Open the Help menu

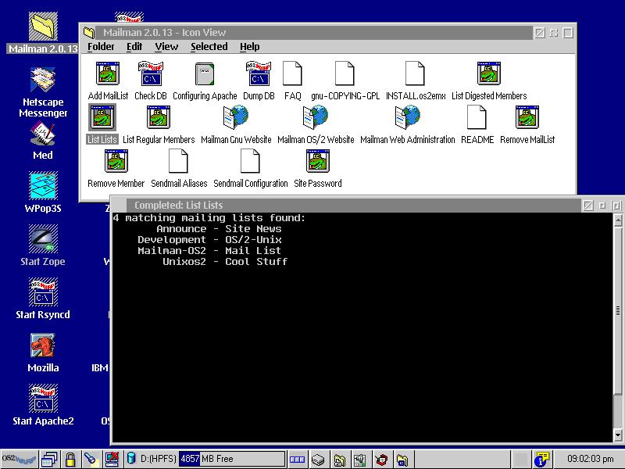249,47
